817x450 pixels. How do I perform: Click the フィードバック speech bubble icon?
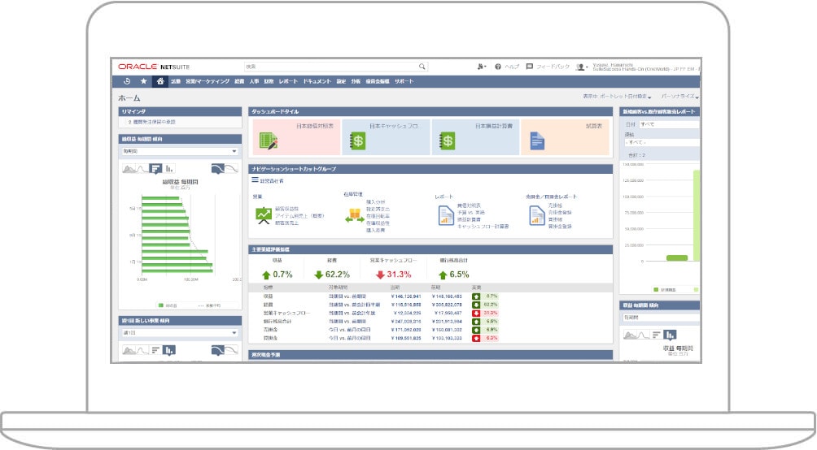tap(530, 67)
